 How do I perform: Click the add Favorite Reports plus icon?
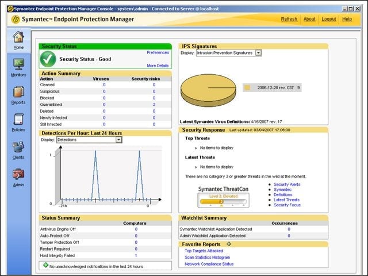coord(229,244)
